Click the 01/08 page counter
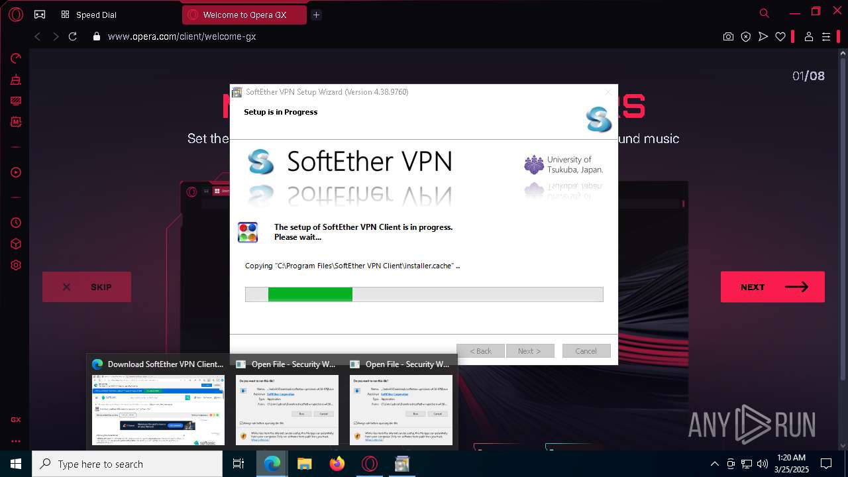Screen dimensions: 848x477 click(x=808, y=76)
